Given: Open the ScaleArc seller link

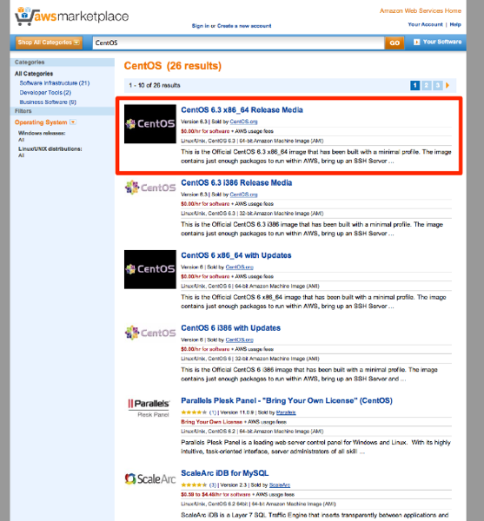Looking at the screenshot, I should tap(280, 485).
